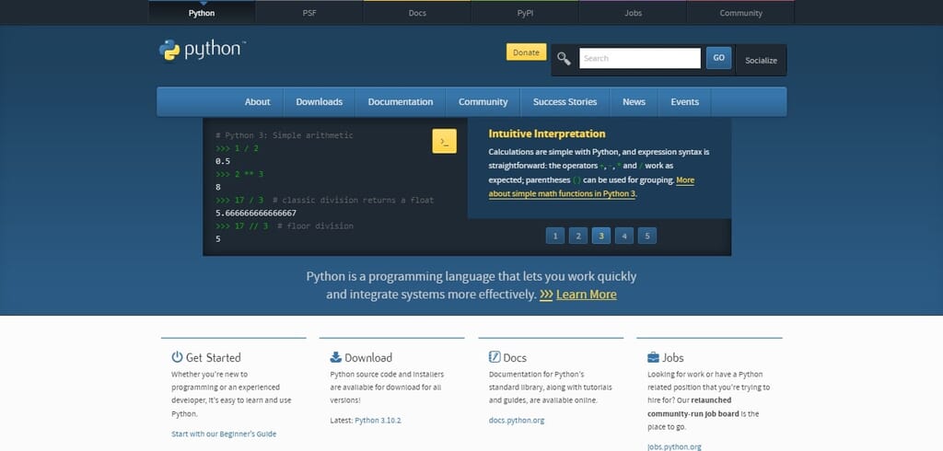Show slide 4 in the code carousel
The width and height of the screenshot is (943, 451).
pyautogui.click(x=624, y=236)
